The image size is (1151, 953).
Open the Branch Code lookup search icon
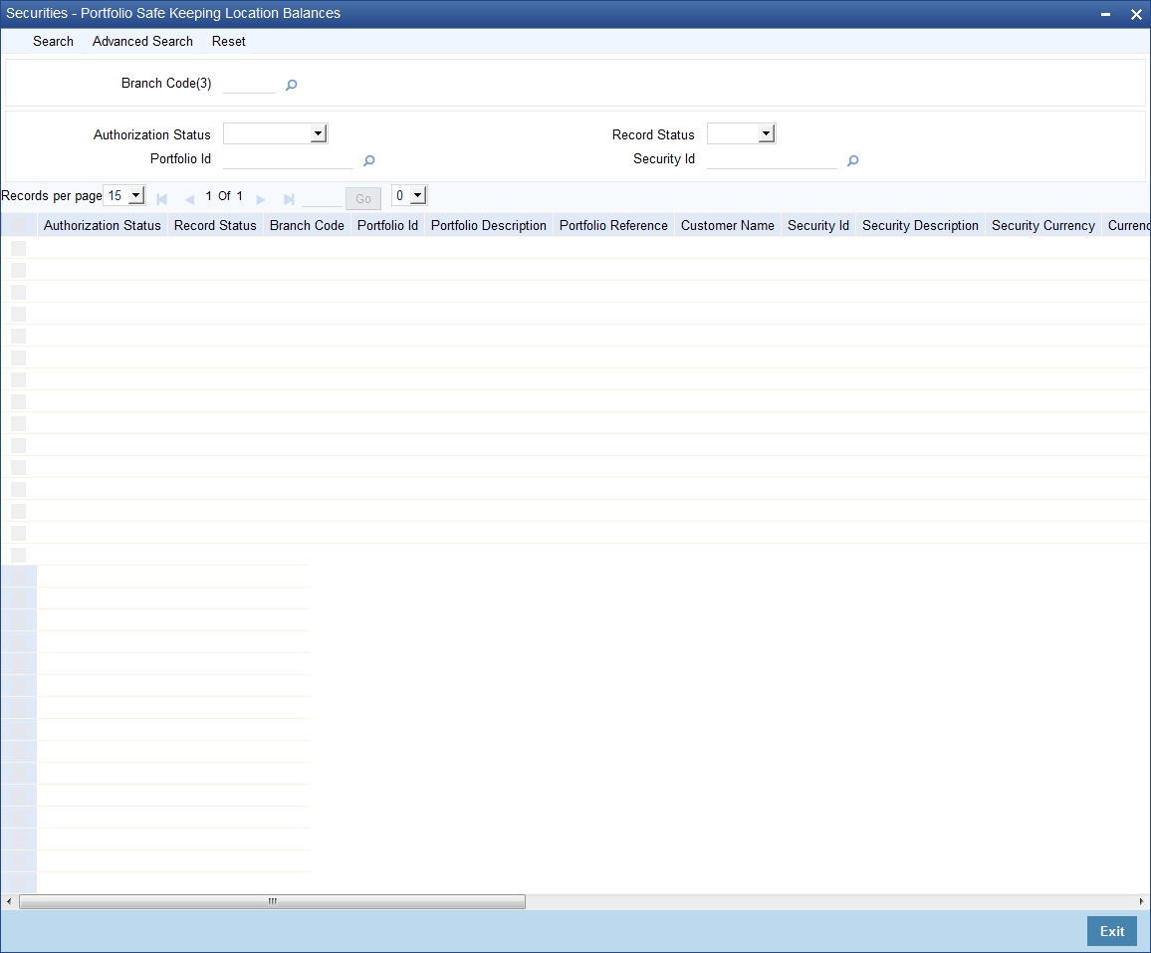click(292, 86)
